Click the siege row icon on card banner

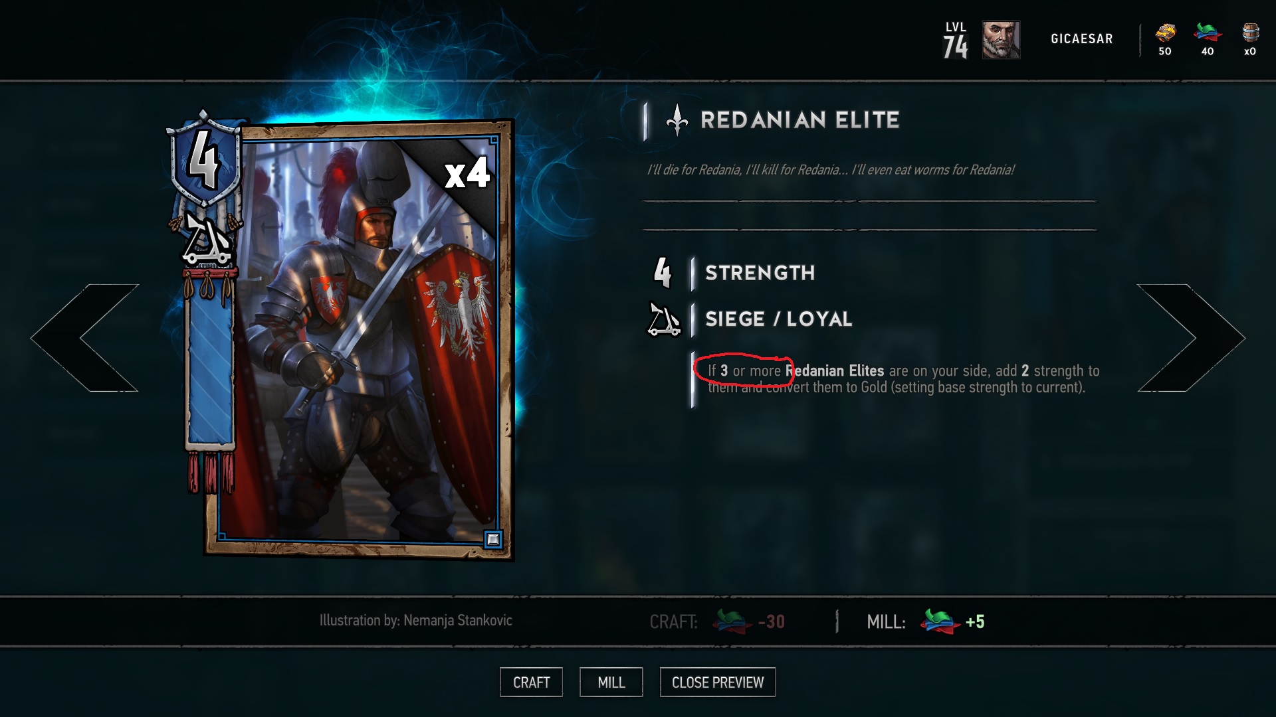[207, 239]
